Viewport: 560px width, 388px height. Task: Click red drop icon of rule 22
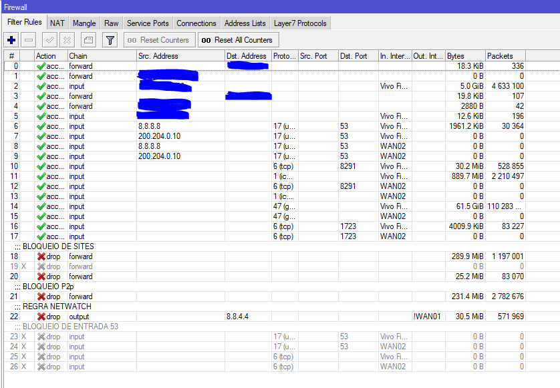click(x=41, y=317)
